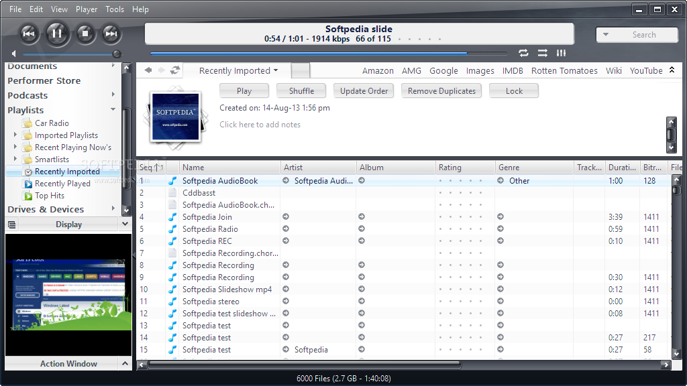Collapse the Action Window chevron

125,363
